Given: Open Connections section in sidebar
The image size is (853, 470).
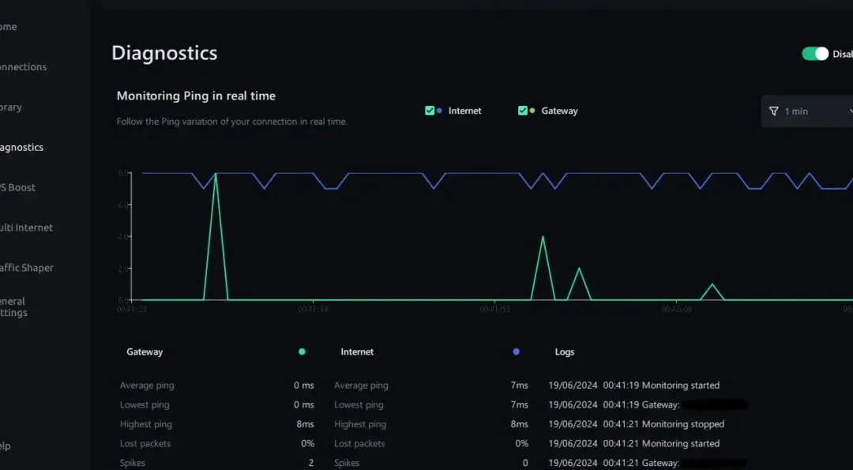Looking at the screenshot, I should point(22,67).
